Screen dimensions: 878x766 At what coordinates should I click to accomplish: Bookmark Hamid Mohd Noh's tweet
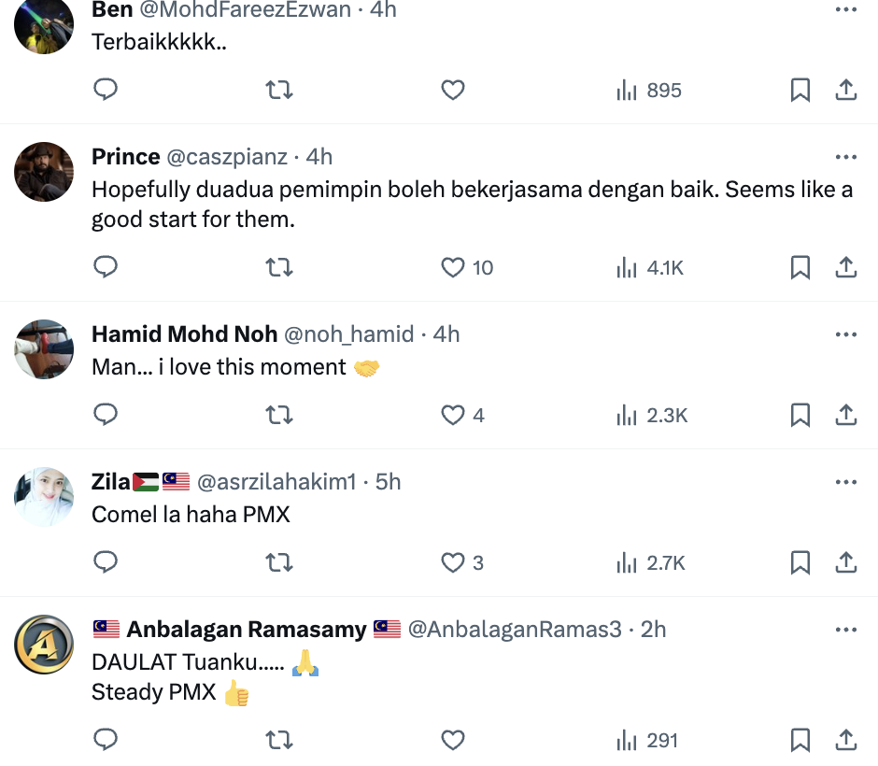click(x=800, y=415)
